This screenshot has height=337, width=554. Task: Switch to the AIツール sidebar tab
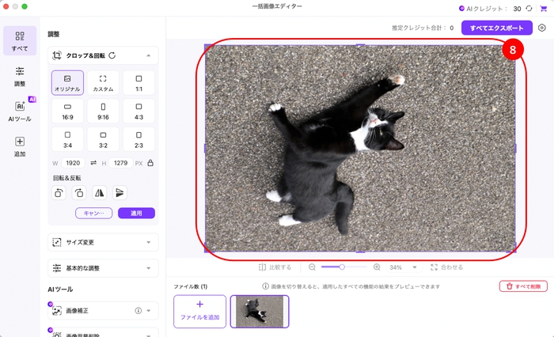pyautogui.click(x=19, y=111)
